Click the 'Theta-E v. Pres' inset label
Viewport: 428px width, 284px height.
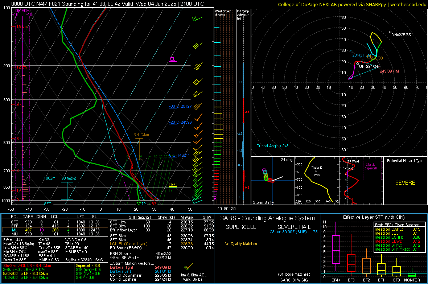coord(317,171)
